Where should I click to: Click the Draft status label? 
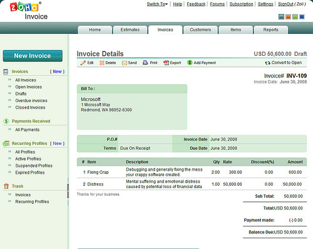(300, 54)
